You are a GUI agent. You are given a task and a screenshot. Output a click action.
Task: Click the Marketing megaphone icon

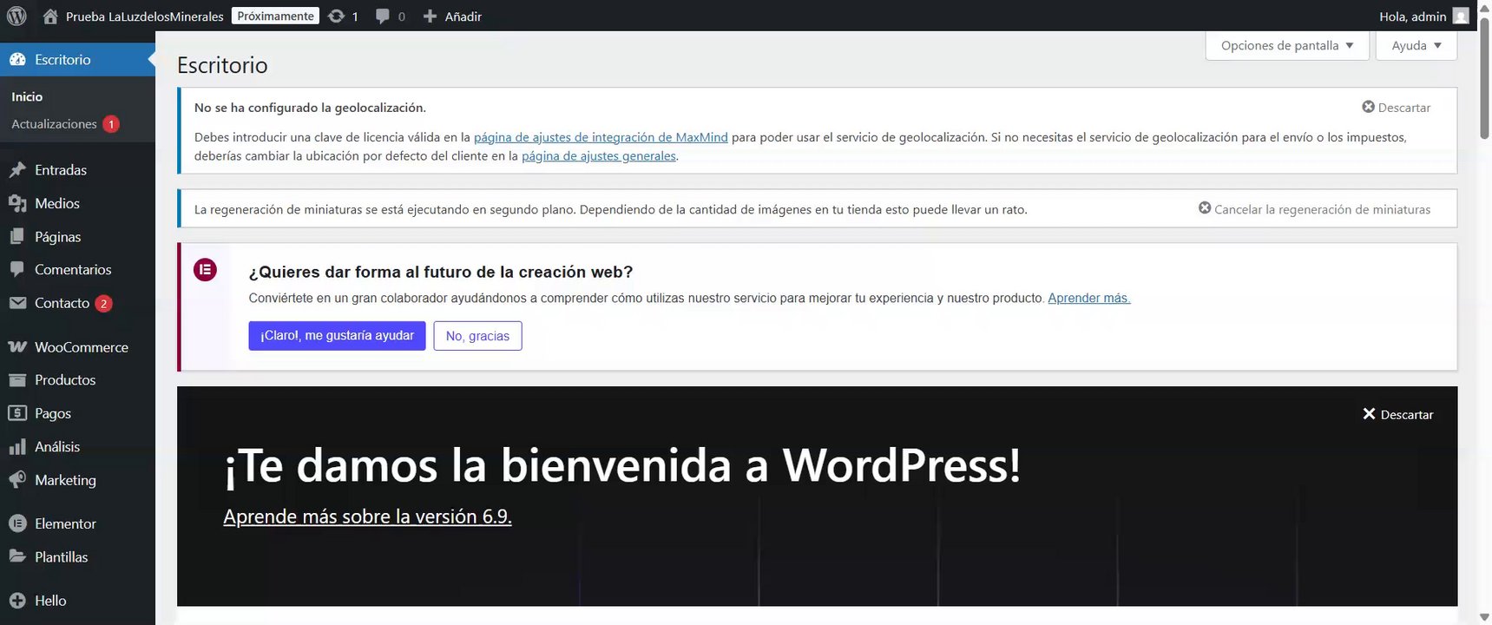coord(17,480)
